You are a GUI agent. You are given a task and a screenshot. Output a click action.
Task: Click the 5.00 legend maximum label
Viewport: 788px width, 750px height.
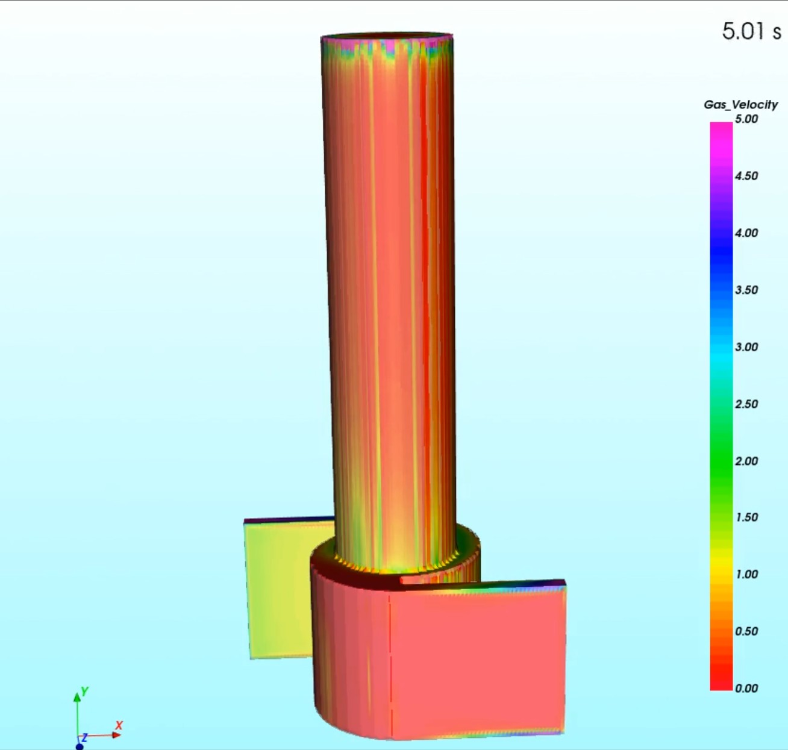[746, 119]
